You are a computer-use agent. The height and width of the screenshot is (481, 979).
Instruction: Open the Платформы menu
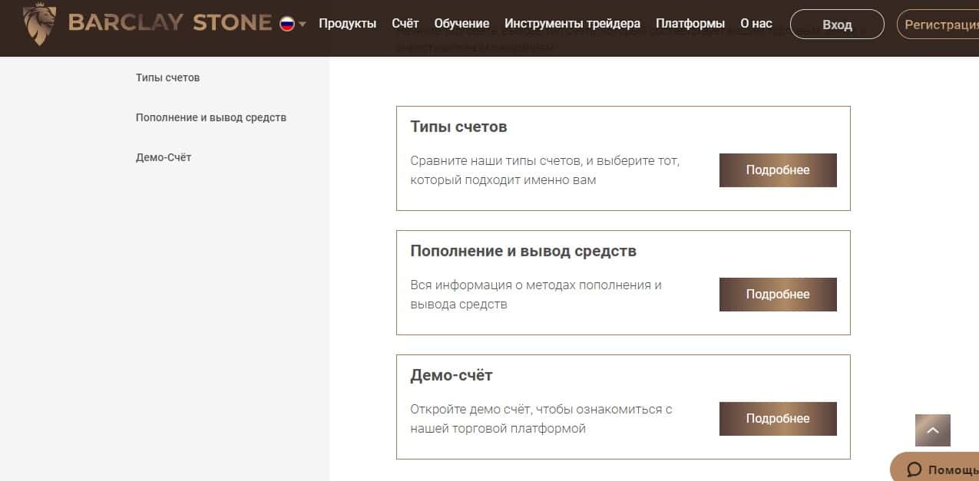(x=690, y=24)
